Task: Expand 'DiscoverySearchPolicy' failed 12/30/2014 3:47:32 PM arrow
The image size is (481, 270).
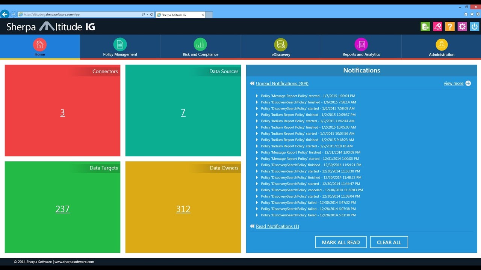Action: pyautogui.click(x=257, y=202)
